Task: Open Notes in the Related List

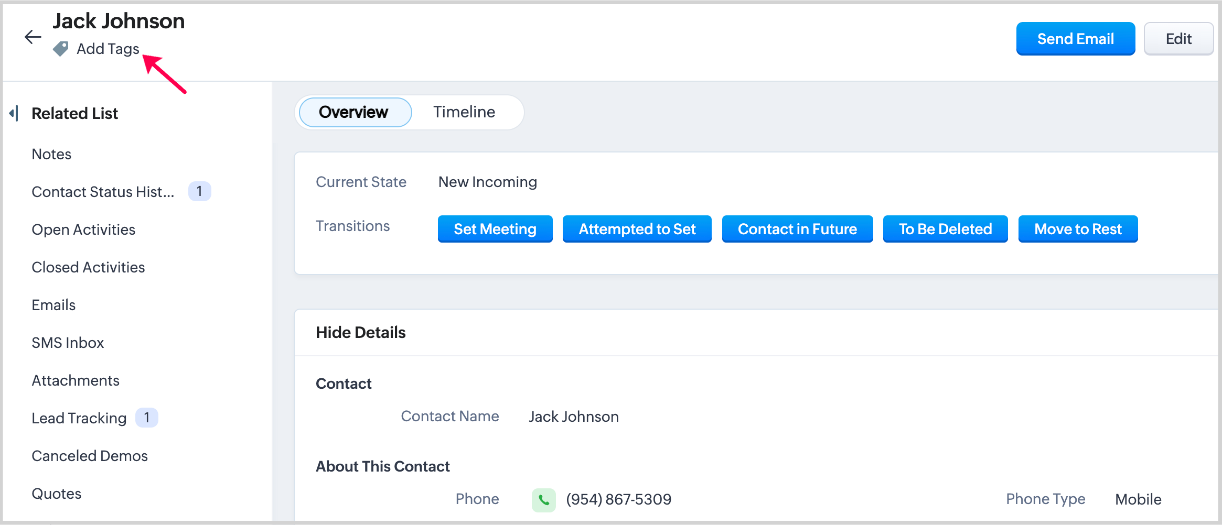Action: click(51, 154)
